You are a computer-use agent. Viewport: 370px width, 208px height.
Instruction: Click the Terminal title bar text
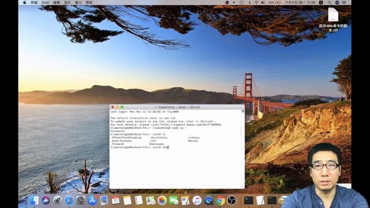point(179,107)
